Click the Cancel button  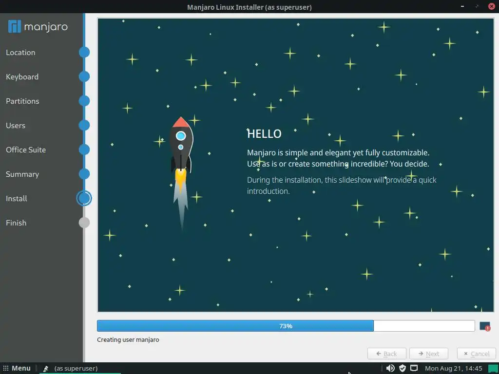point(477,354)
